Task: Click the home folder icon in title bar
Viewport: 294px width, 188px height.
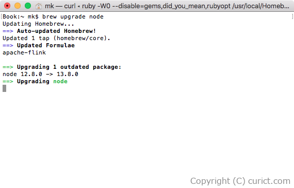Action: tap(39, 6)
